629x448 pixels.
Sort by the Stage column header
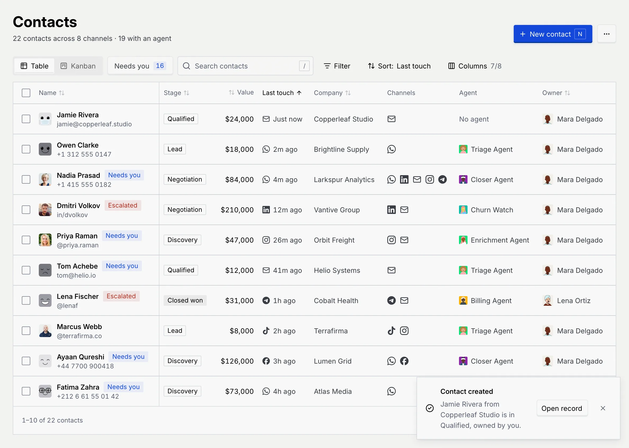point(176,93)
